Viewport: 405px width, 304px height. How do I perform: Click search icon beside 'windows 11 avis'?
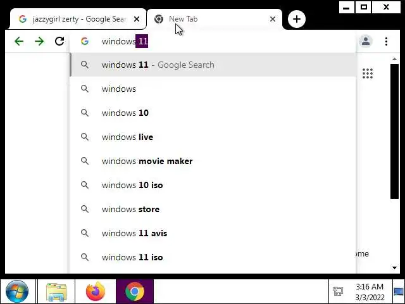pyautogui.click(x=85, y=233)
